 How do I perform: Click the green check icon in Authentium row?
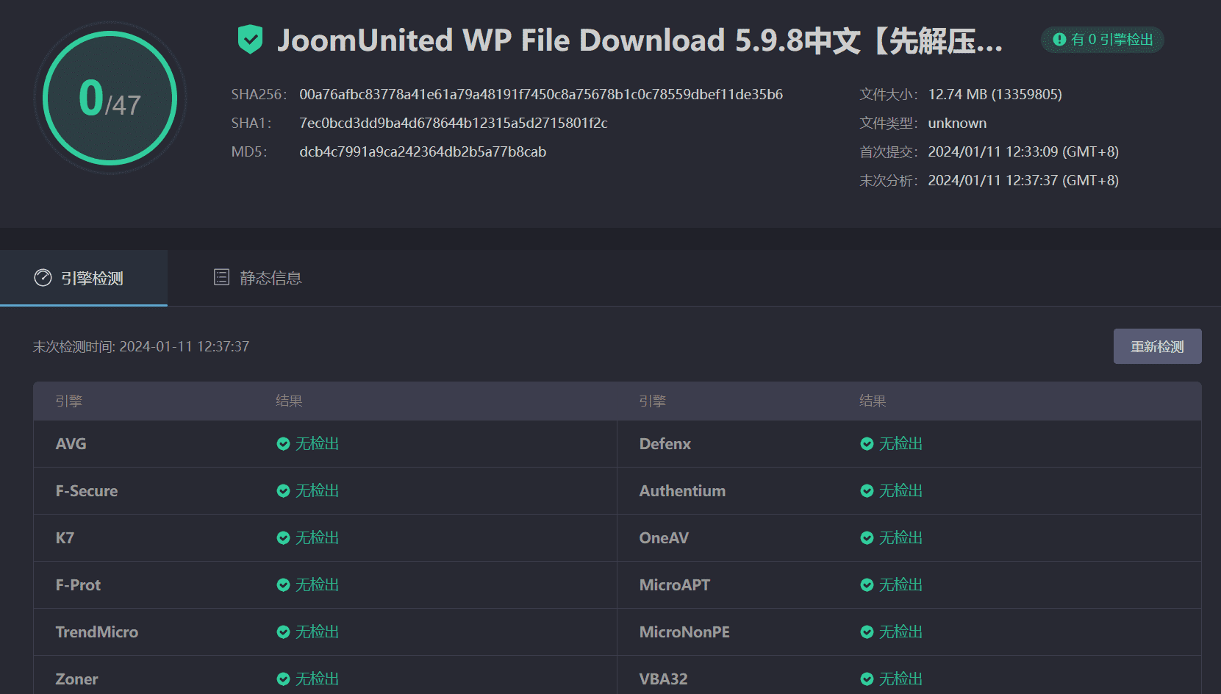click(867, 491)
